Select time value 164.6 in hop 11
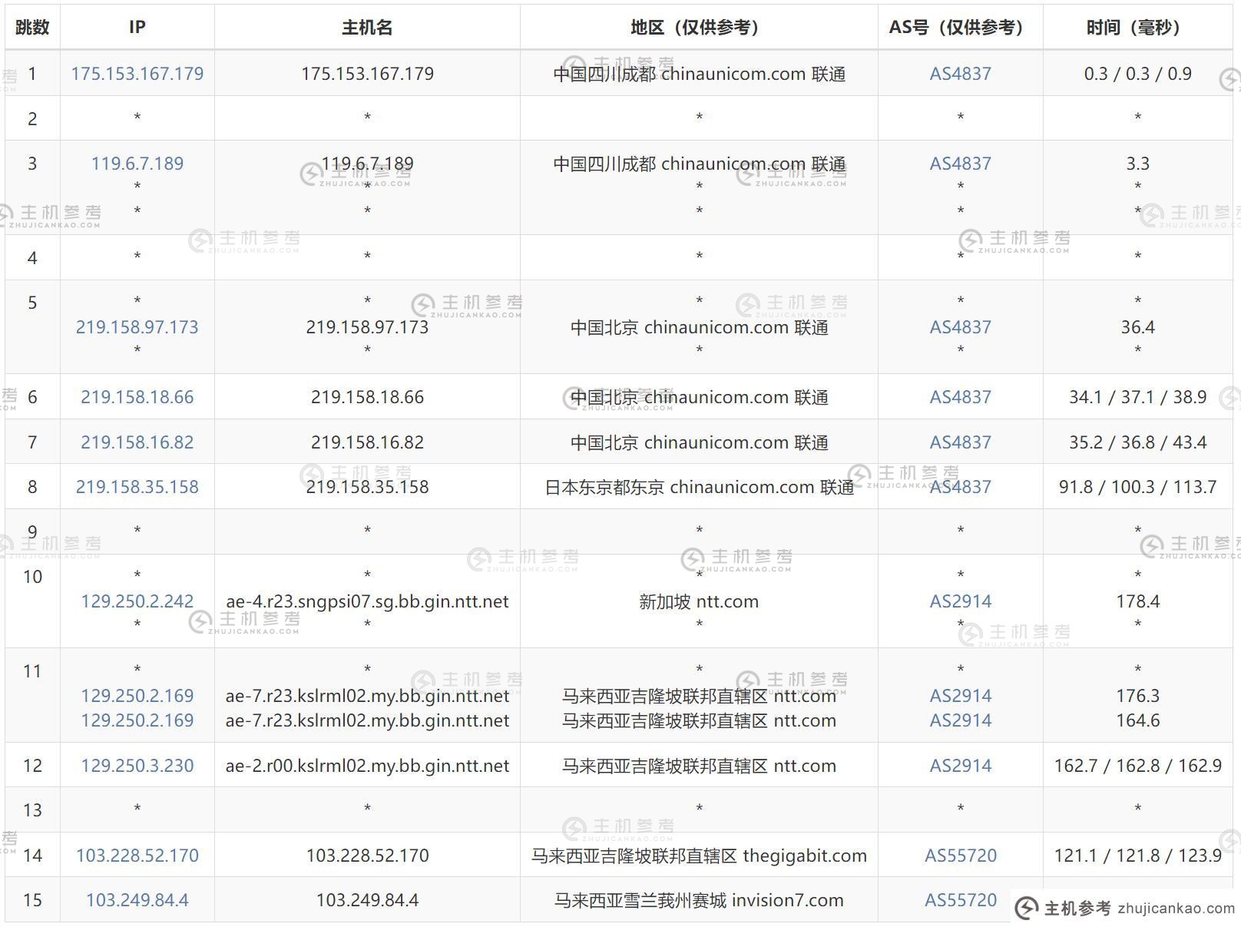 click(1137, 720)
